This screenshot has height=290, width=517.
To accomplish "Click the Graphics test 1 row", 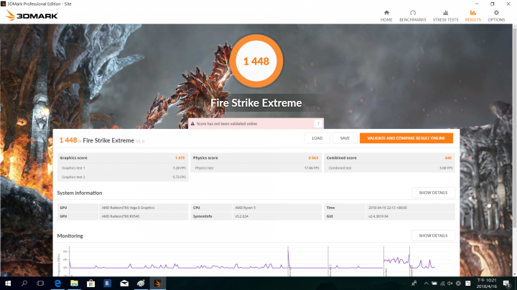I will (123, 168).
